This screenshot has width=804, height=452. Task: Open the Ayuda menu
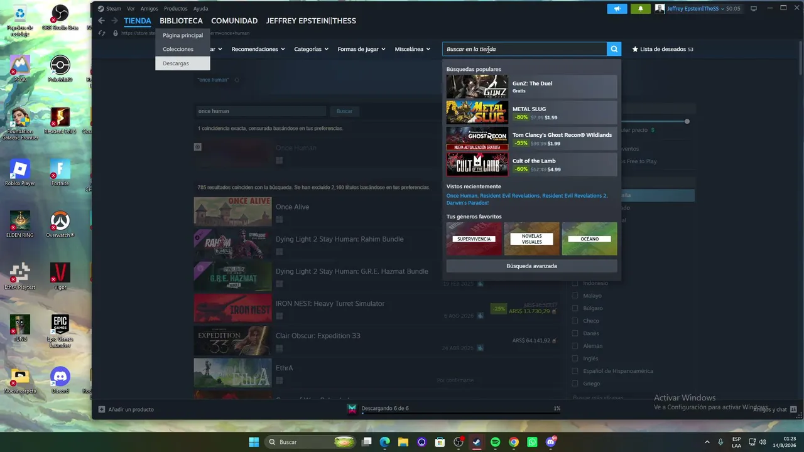[200, 9]
